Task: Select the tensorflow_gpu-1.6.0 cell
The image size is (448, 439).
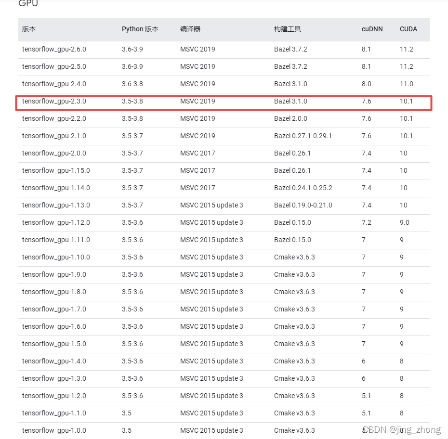Action: 54,326
